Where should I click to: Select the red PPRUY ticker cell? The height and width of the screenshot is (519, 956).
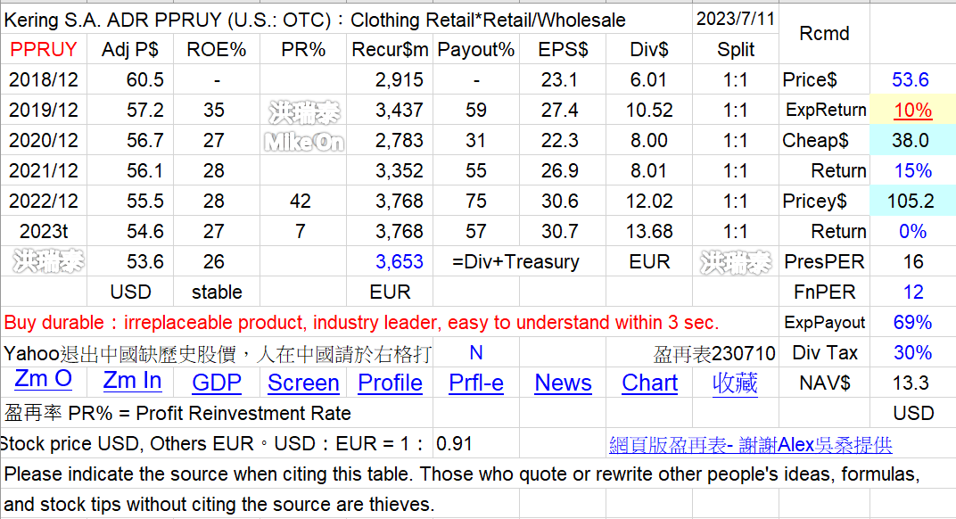coord(44,49)
